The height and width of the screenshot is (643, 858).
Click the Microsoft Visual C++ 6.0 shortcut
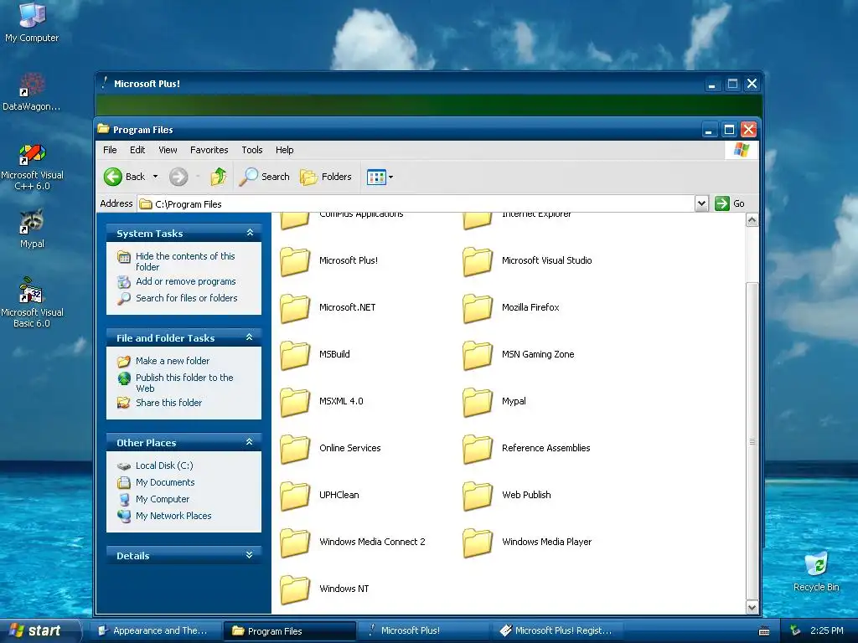pyautogui.click(x=32, y=167)
